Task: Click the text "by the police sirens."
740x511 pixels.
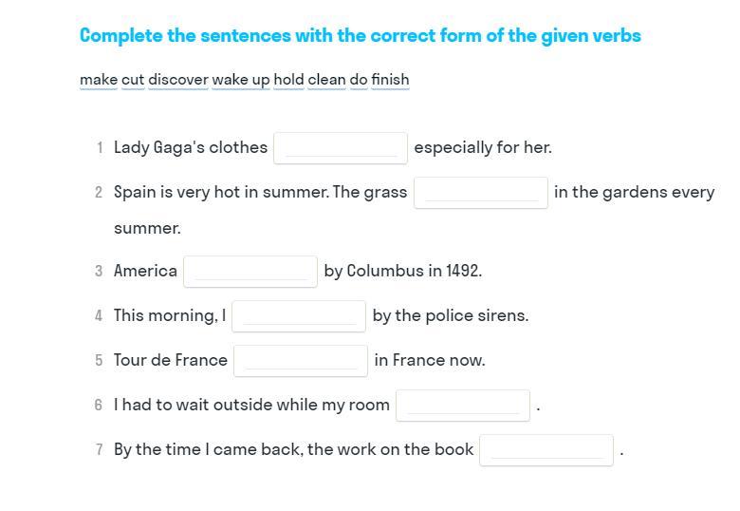Action: [x=451, y=315]
